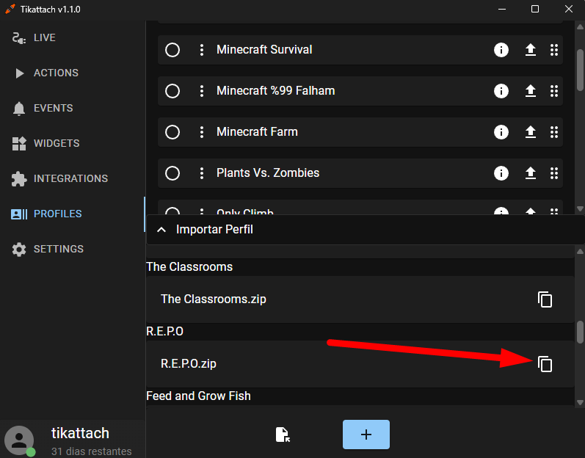This screenshot has height=458, width=585.
Task: Minimize the Tikattach window
Action: click(x=502, y=9)
